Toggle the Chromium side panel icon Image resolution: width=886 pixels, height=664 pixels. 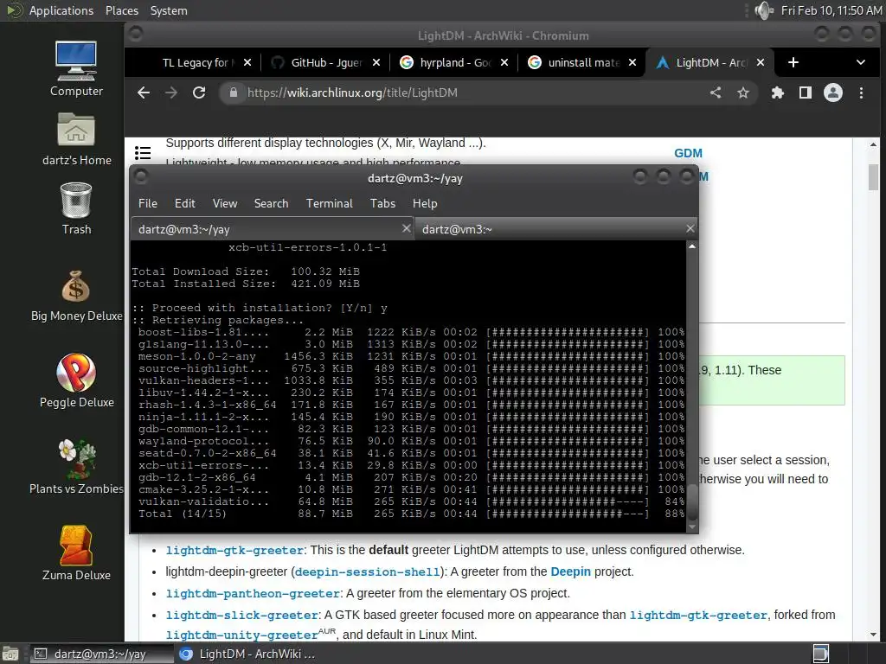tap(806, 93)
